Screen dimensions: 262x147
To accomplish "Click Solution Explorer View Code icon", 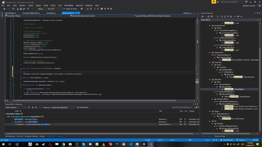I will point(235,16).
